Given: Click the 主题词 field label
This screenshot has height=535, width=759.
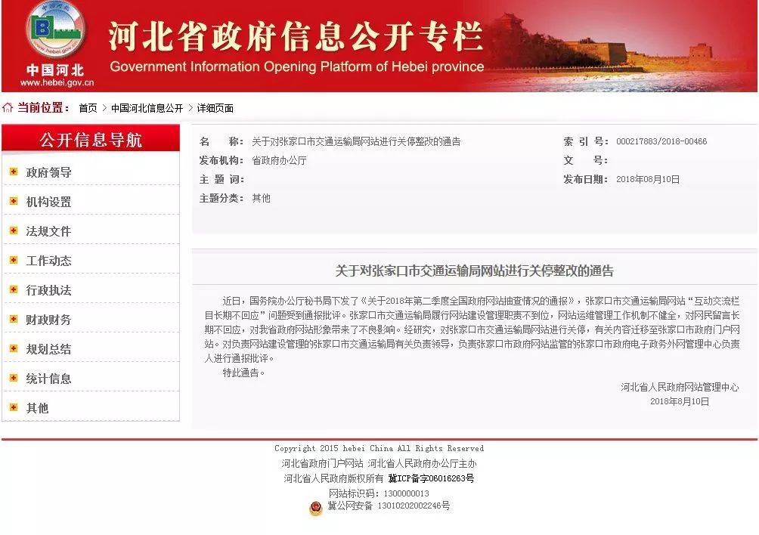Looking at the screenshot, I should [x=222, y=179].
